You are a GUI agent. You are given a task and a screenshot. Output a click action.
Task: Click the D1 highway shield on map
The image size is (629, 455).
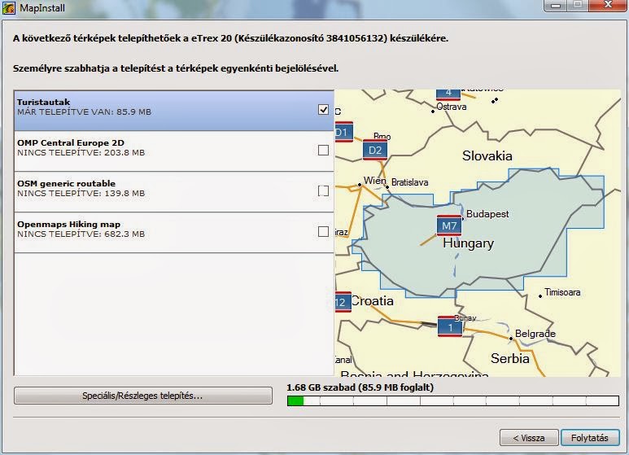[343, 132]
